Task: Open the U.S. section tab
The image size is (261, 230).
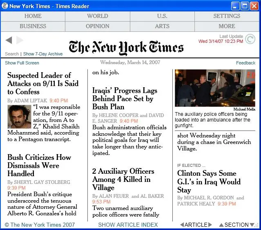Action: (x=162, y=16)
